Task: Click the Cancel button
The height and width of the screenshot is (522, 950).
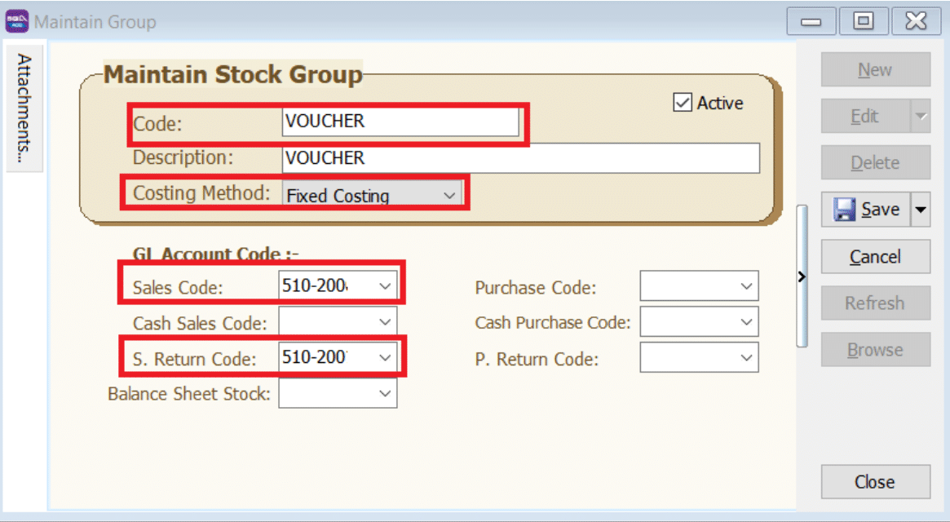Action: point(875,257)
